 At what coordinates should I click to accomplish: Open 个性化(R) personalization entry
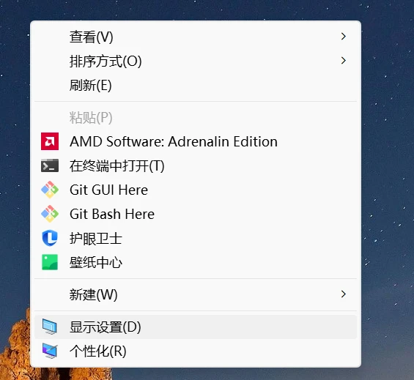pyautogui.click(x=196, y=351)
